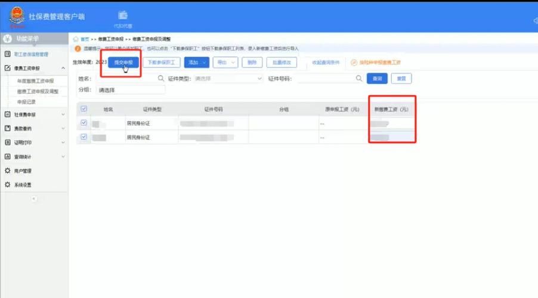The image size is (538, 298).
Task: Click the 首页 breadcrumb link
Action: tap(85, 39)
